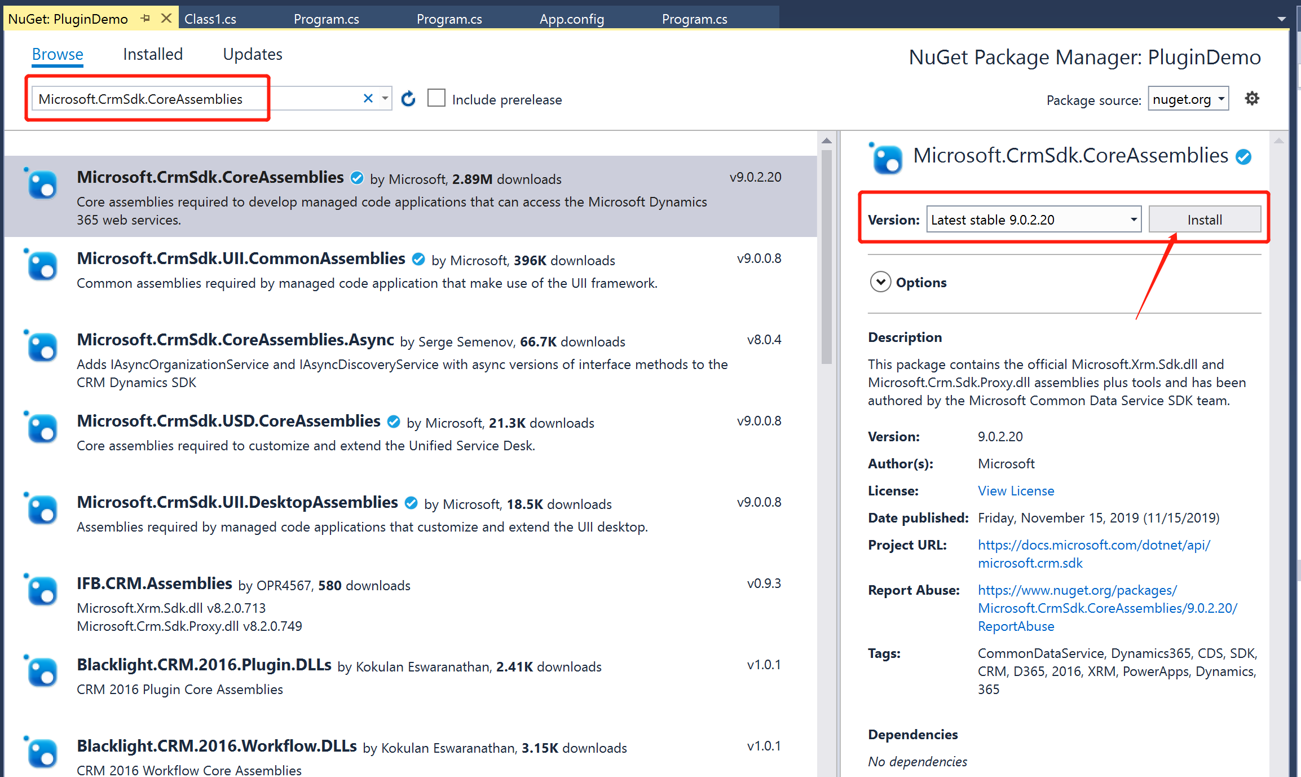1301x777 pixels.
Task: Click the v8.0.4 version label
Action: click(764, 340)
